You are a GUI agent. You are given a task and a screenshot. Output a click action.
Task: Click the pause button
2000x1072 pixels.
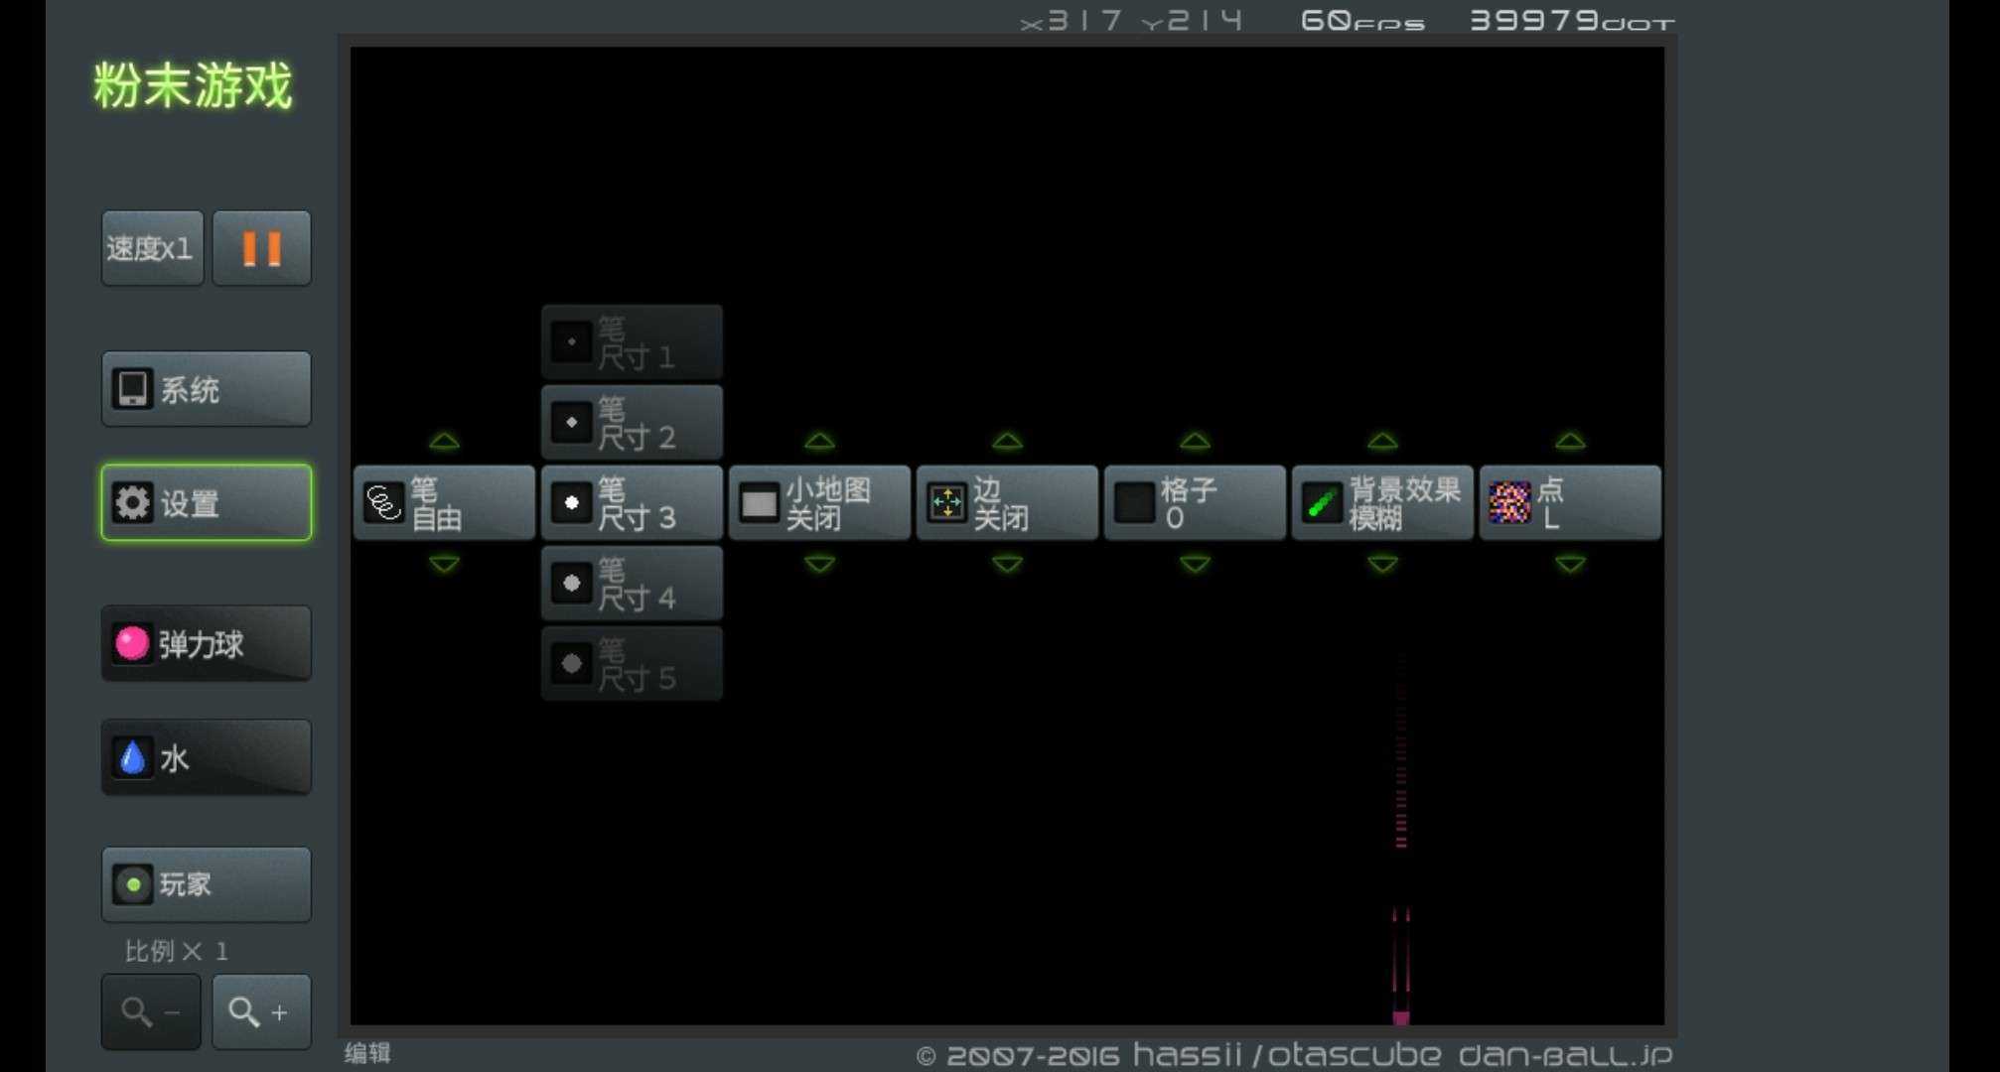(261, 248)
